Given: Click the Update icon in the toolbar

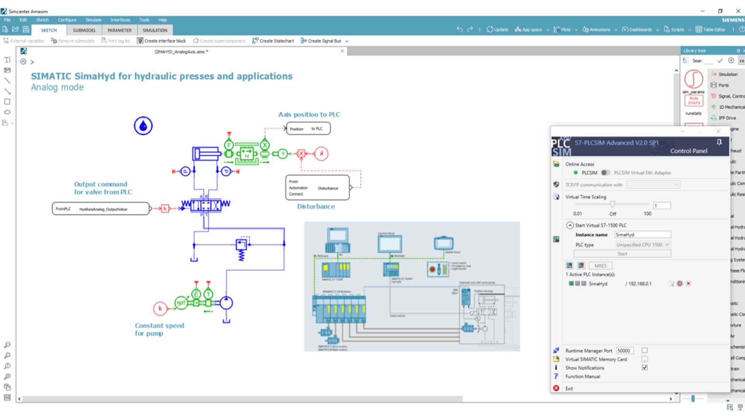Looking at the screenshot, I should click(x=497, y=29).
